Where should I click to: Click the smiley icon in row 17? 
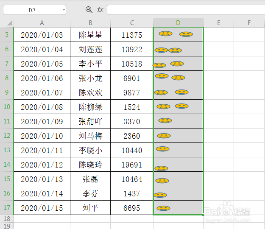[163, 208]
